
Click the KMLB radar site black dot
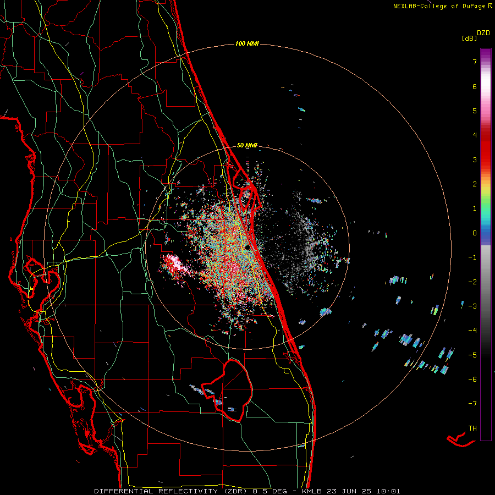pyautogui.click(x=248, y=247)
